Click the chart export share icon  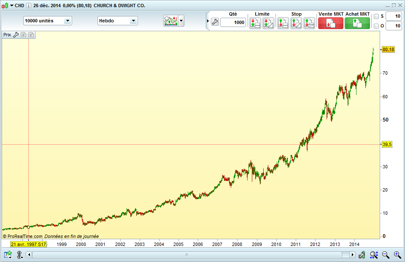coord(8,255)
